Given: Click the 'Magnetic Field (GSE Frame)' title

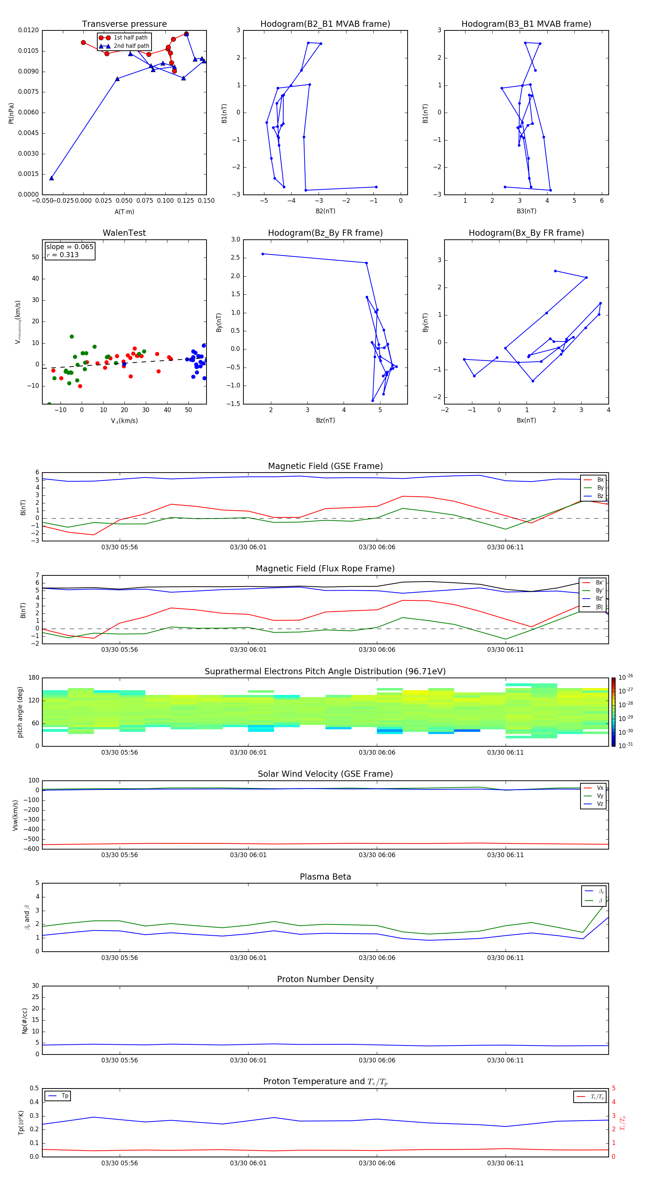Looking at the screenshot, I should pyautogui.click(x=325, y=466).
